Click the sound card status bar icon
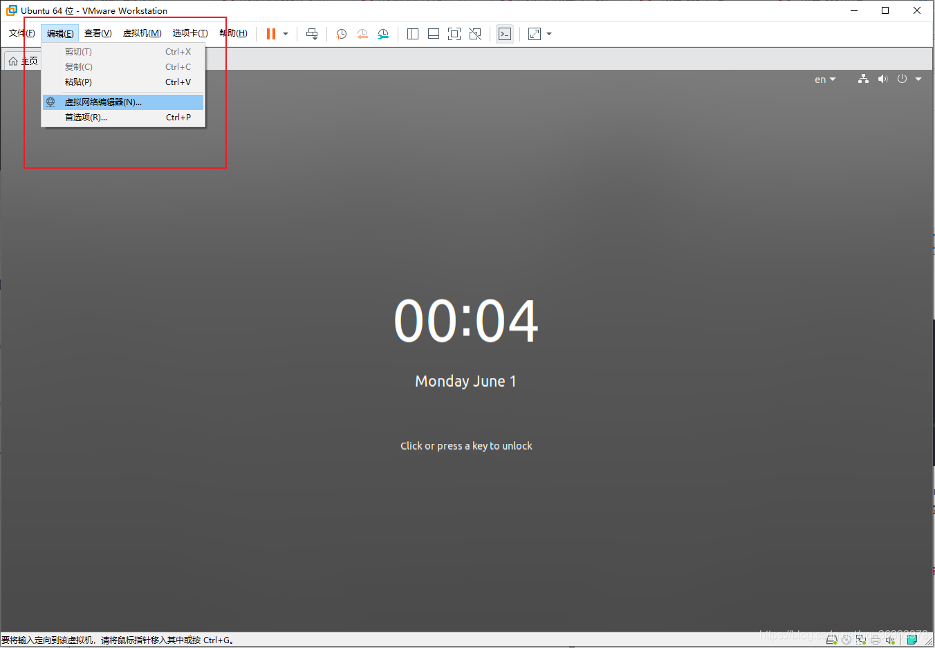 point(890,640)
